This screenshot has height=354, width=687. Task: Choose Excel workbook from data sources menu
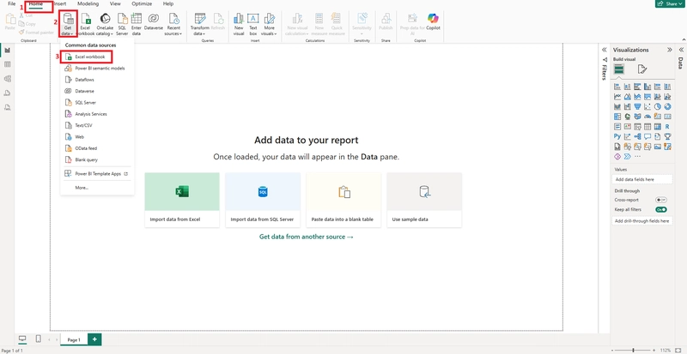click(89, 57)
